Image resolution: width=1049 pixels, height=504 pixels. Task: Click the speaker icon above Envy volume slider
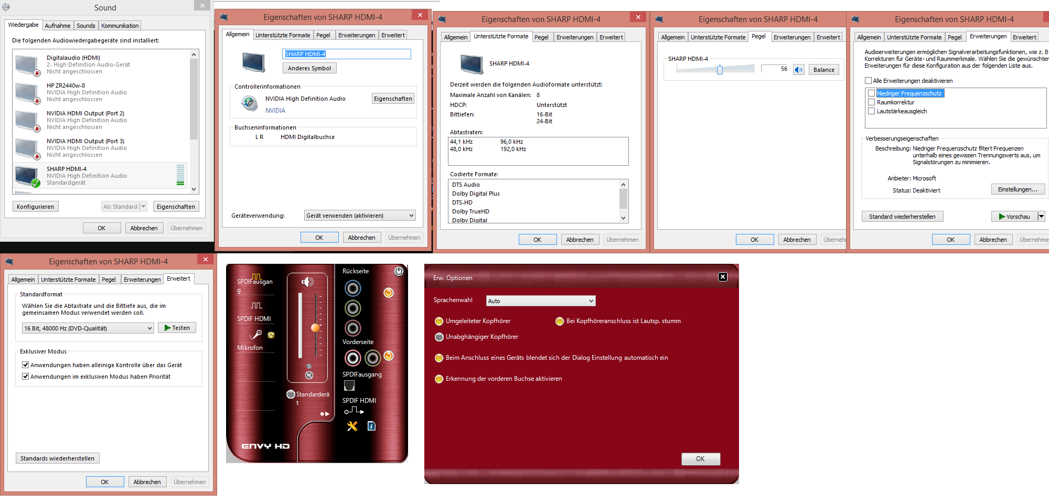pos(307,282)
